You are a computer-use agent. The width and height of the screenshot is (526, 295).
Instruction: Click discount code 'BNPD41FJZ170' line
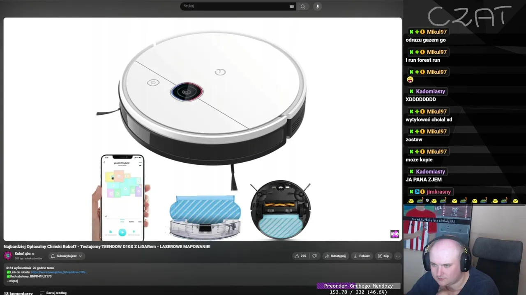coord(29,277)
